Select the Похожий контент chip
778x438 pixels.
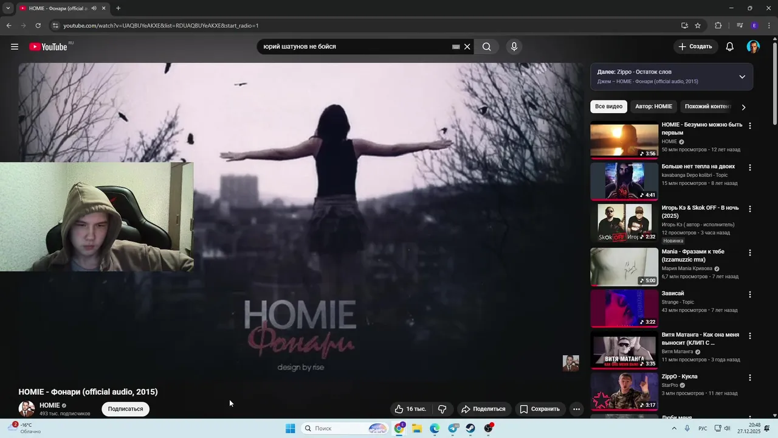(707, 106)
